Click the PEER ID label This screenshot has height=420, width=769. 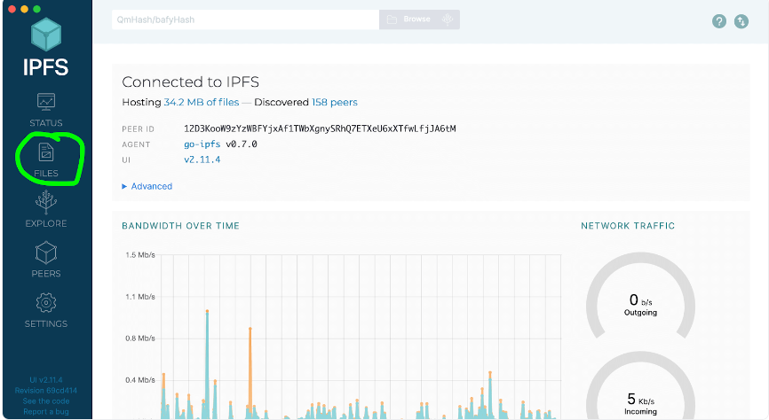(x=138, y=129)
